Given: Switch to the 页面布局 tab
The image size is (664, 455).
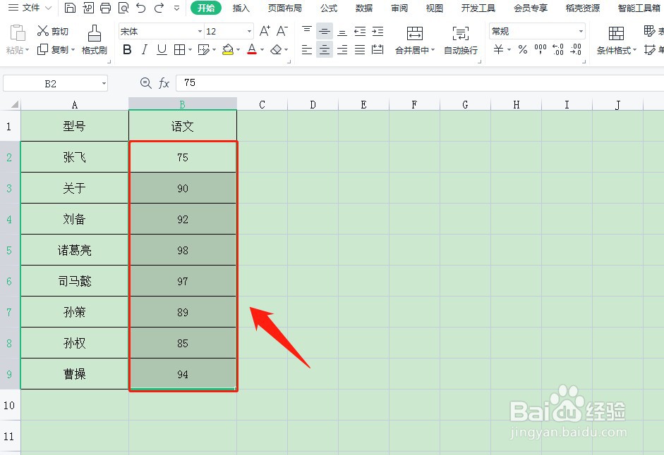Looking at the screenshot, I should [284, 8].
